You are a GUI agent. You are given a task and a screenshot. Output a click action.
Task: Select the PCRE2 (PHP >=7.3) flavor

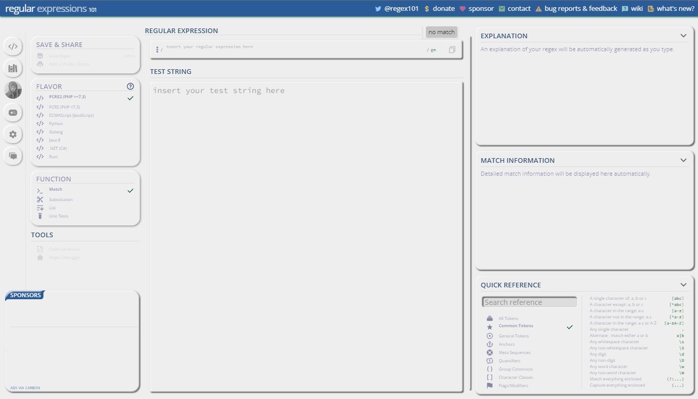(x=85, y=98)
